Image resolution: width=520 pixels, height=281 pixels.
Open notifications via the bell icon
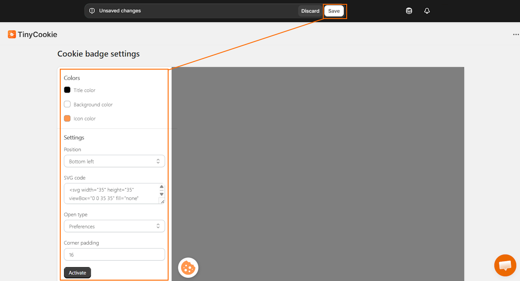point(427,11)
